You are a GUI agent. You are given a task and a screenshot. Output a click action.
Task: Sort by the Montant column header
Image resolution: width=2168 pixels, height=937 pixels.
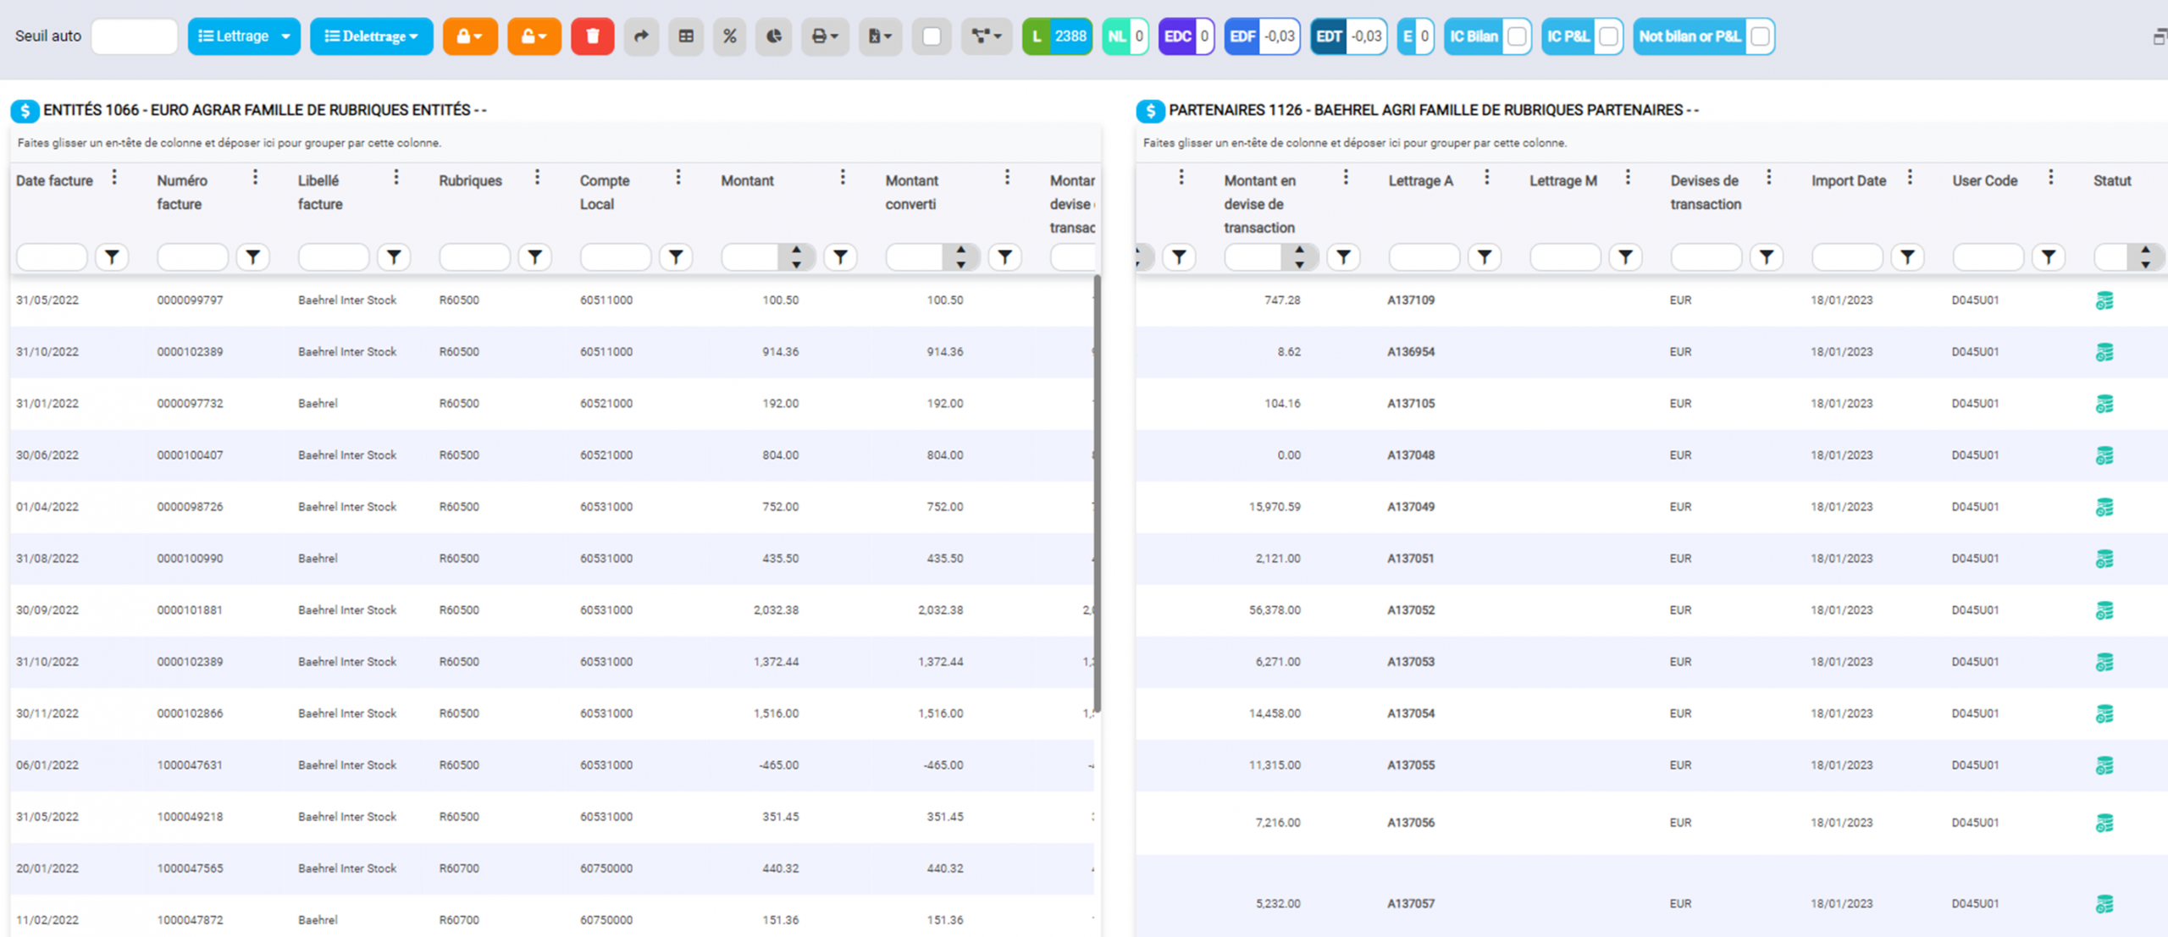[x=747, y=181]
